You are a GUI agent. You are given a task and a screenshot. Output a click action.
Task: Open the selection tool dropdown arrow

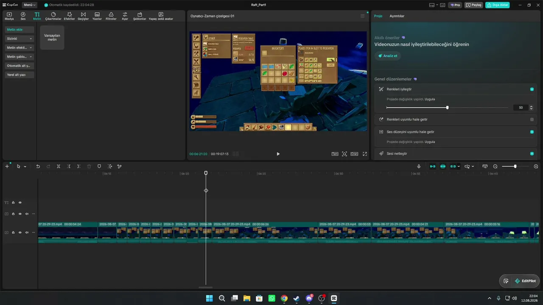(25, 166)
